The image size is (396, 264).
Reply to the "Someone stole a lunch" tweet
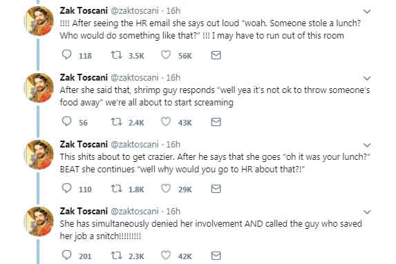pos(66,55)
